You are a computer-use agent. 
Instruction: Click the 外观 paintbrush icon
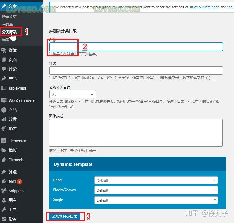point(4,172)
